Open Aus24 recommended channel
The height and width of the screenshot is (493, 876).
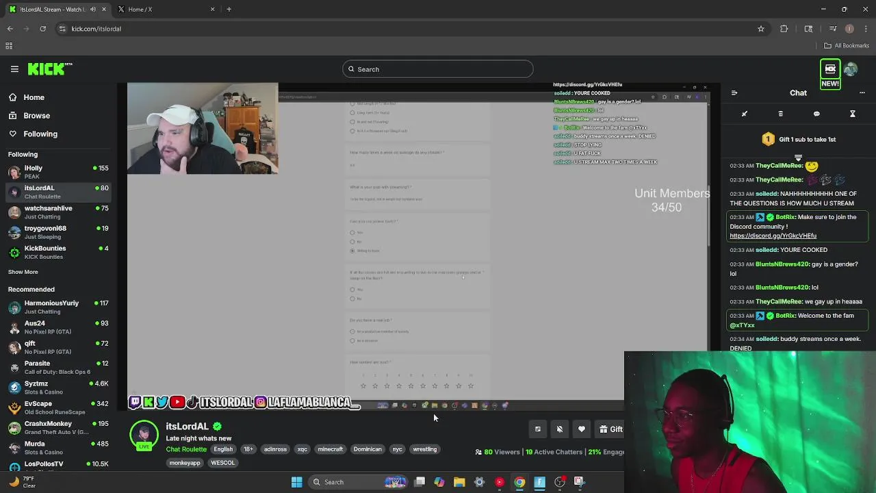58,327
